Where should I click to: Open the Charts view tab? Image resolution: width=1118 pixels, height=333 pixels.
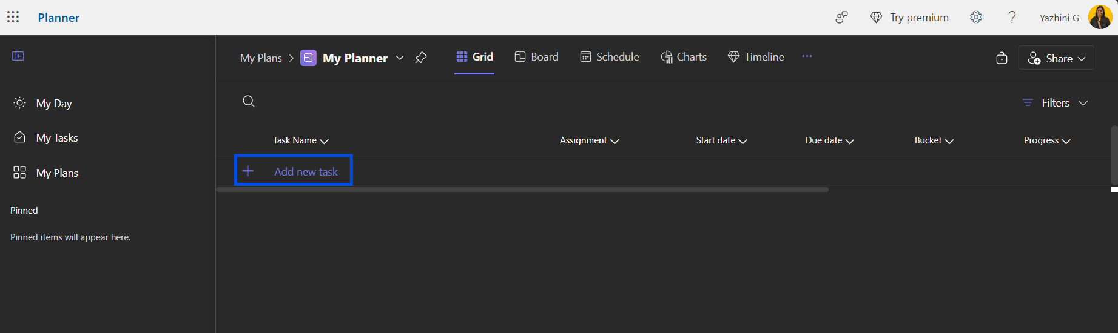coord(684,57)
